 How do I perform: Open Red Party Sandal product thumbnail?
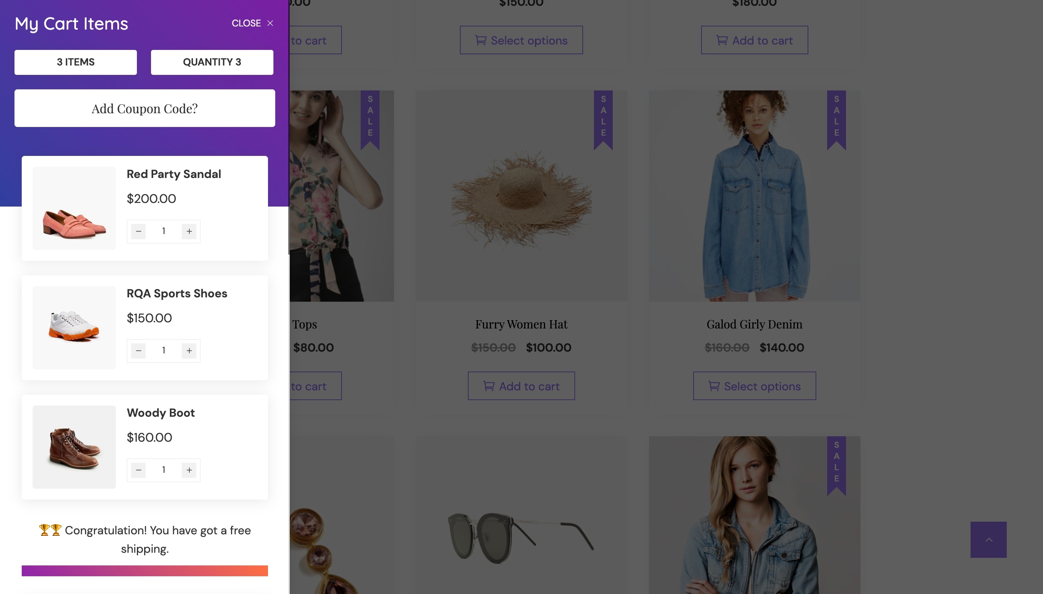74,208
